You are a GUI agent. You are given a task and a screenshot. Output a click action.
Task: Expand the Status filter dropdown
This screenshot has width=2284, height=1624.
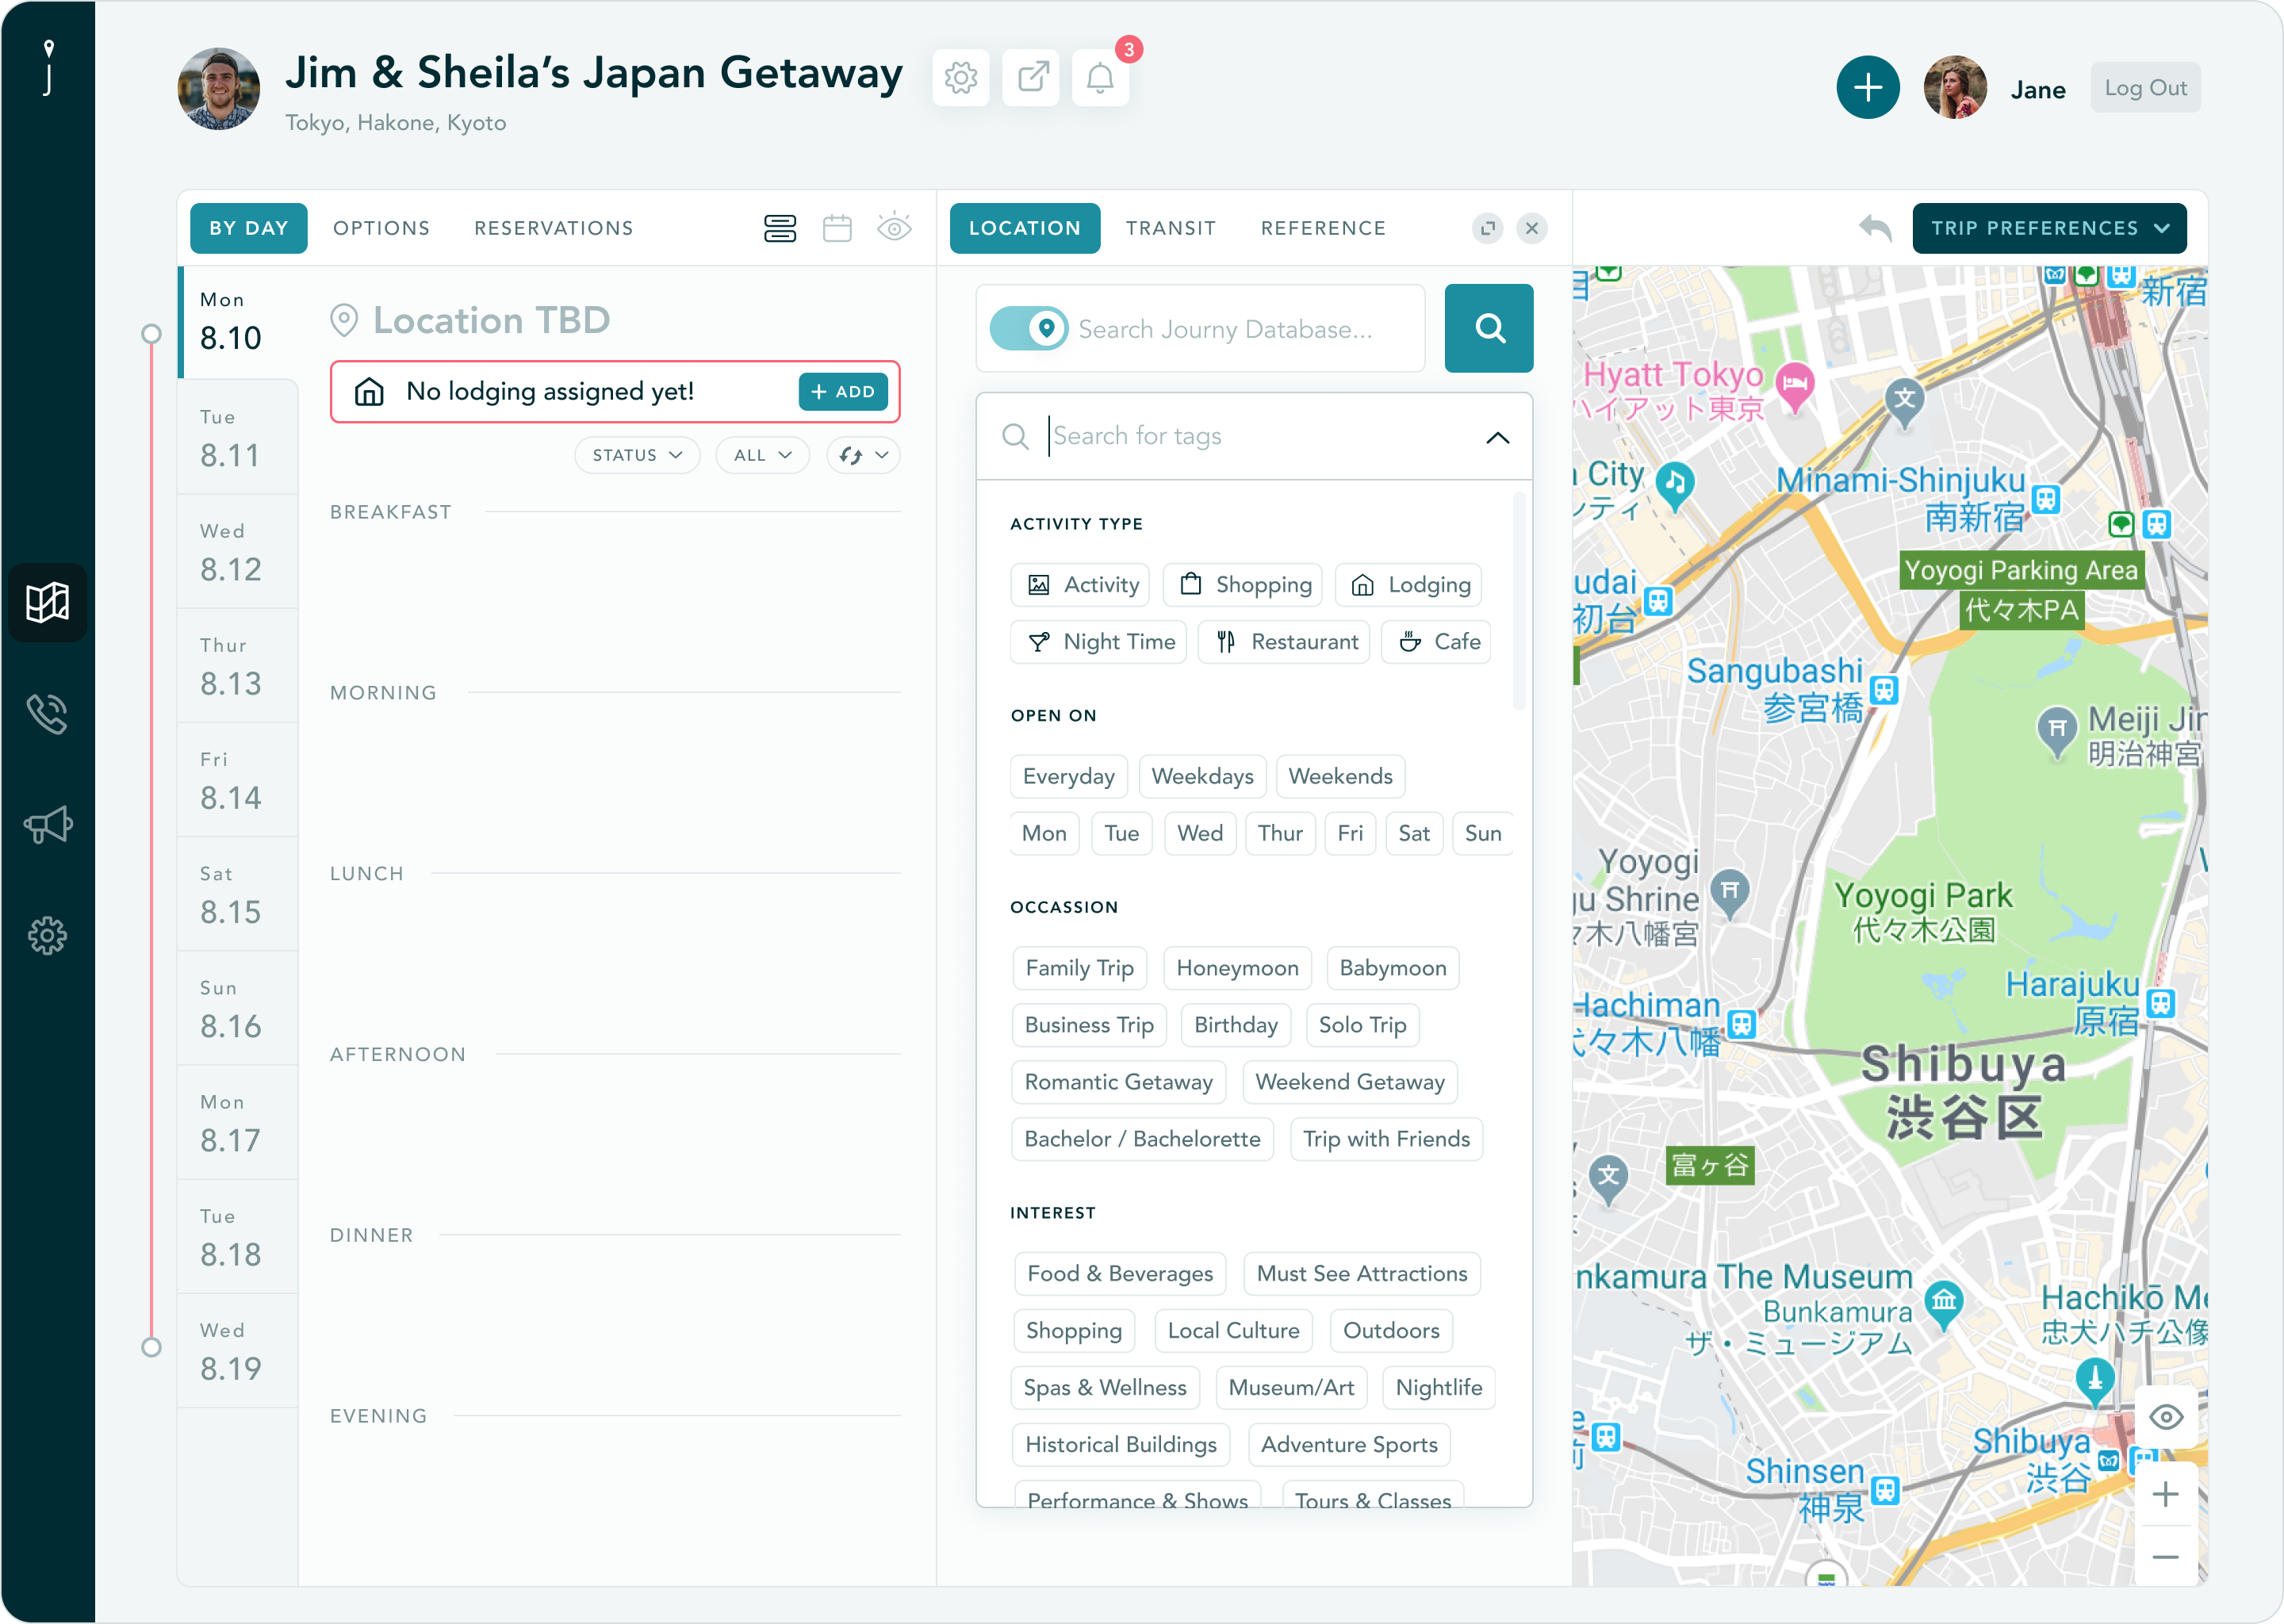pos(637,456)
